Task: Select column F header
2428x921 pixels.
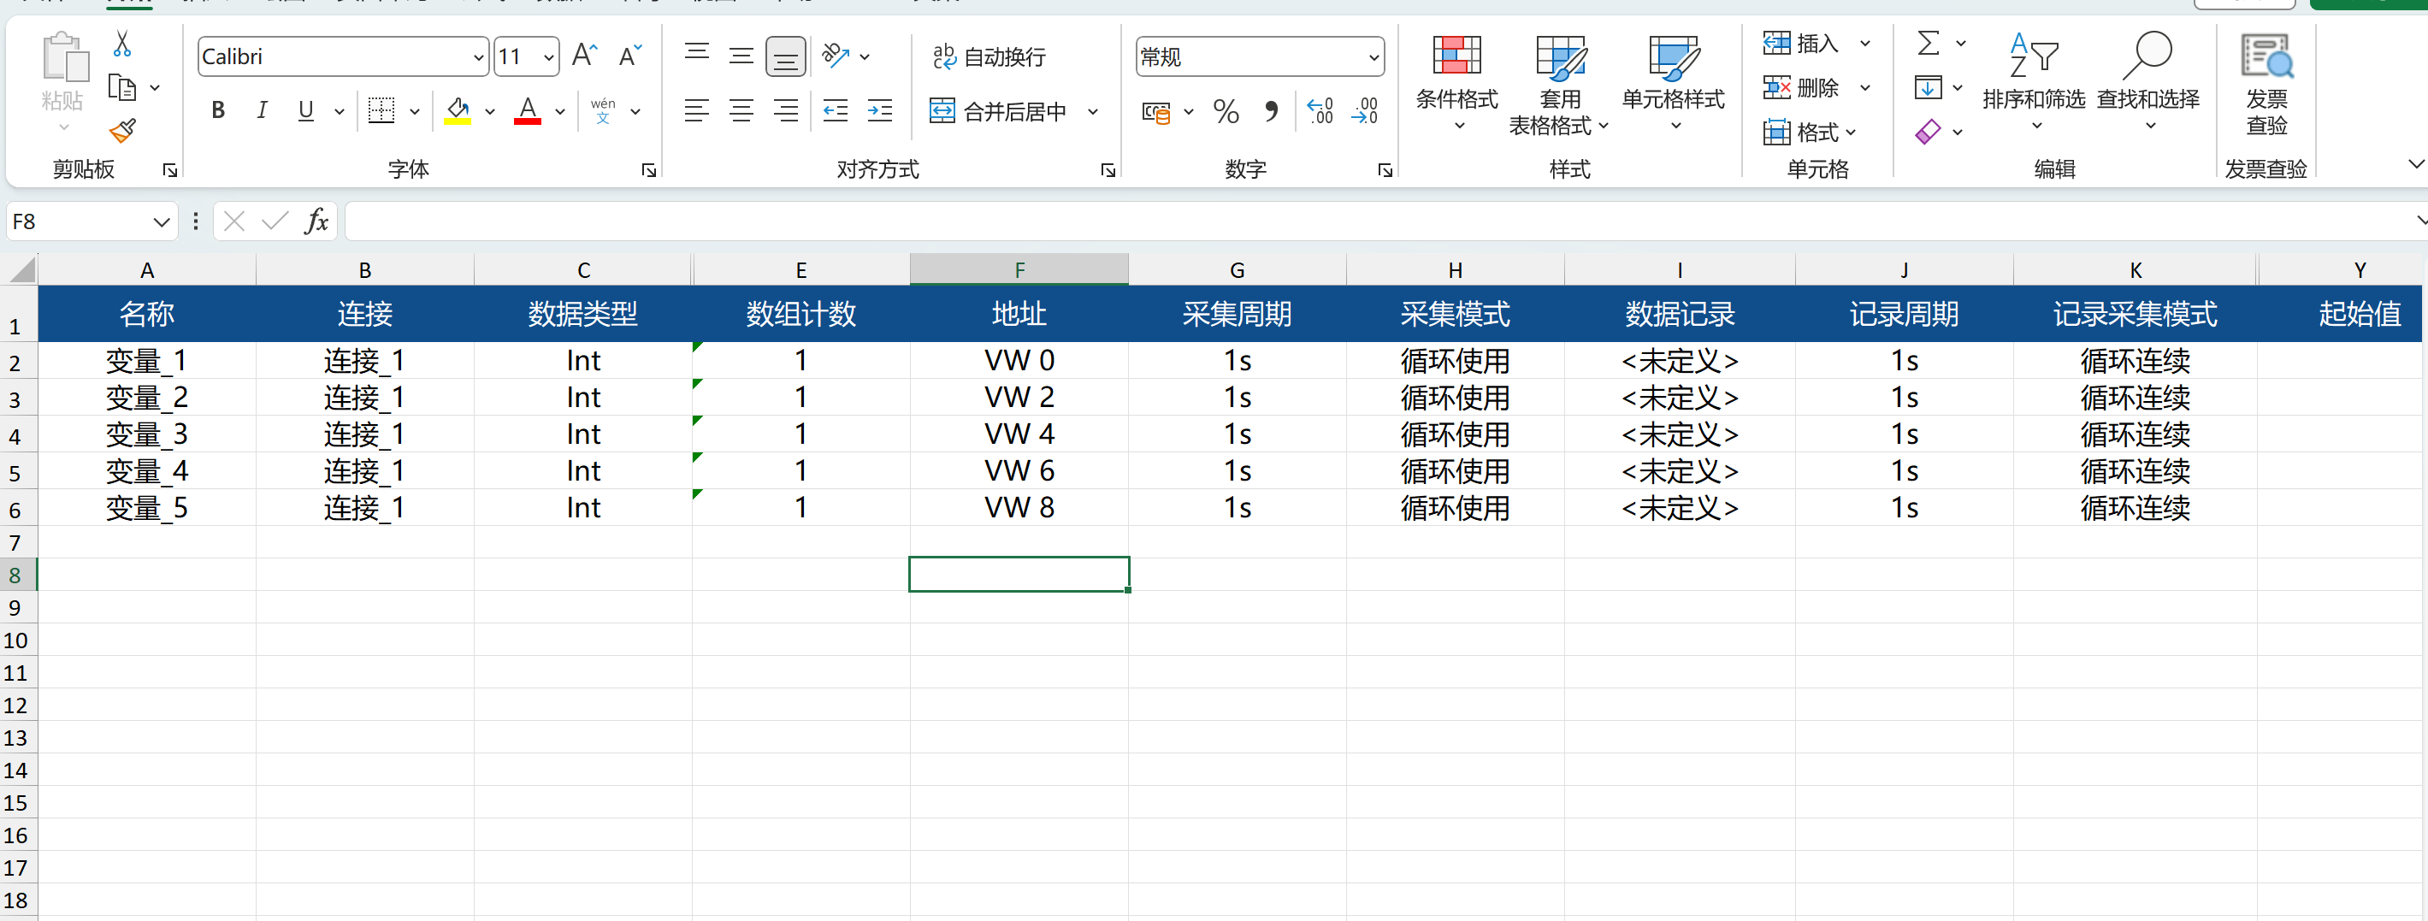Action: [x=1019, y=269]
